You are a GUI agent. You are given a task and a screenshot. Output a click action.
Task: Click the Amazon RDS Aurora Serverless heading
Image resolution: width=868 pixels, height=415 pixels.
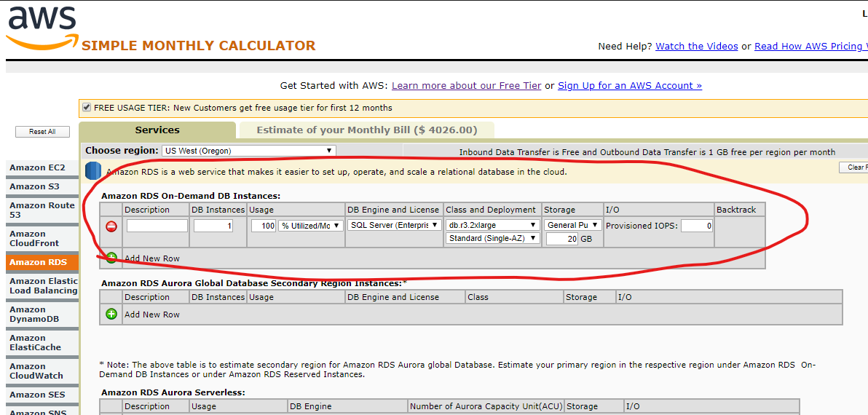173,392
